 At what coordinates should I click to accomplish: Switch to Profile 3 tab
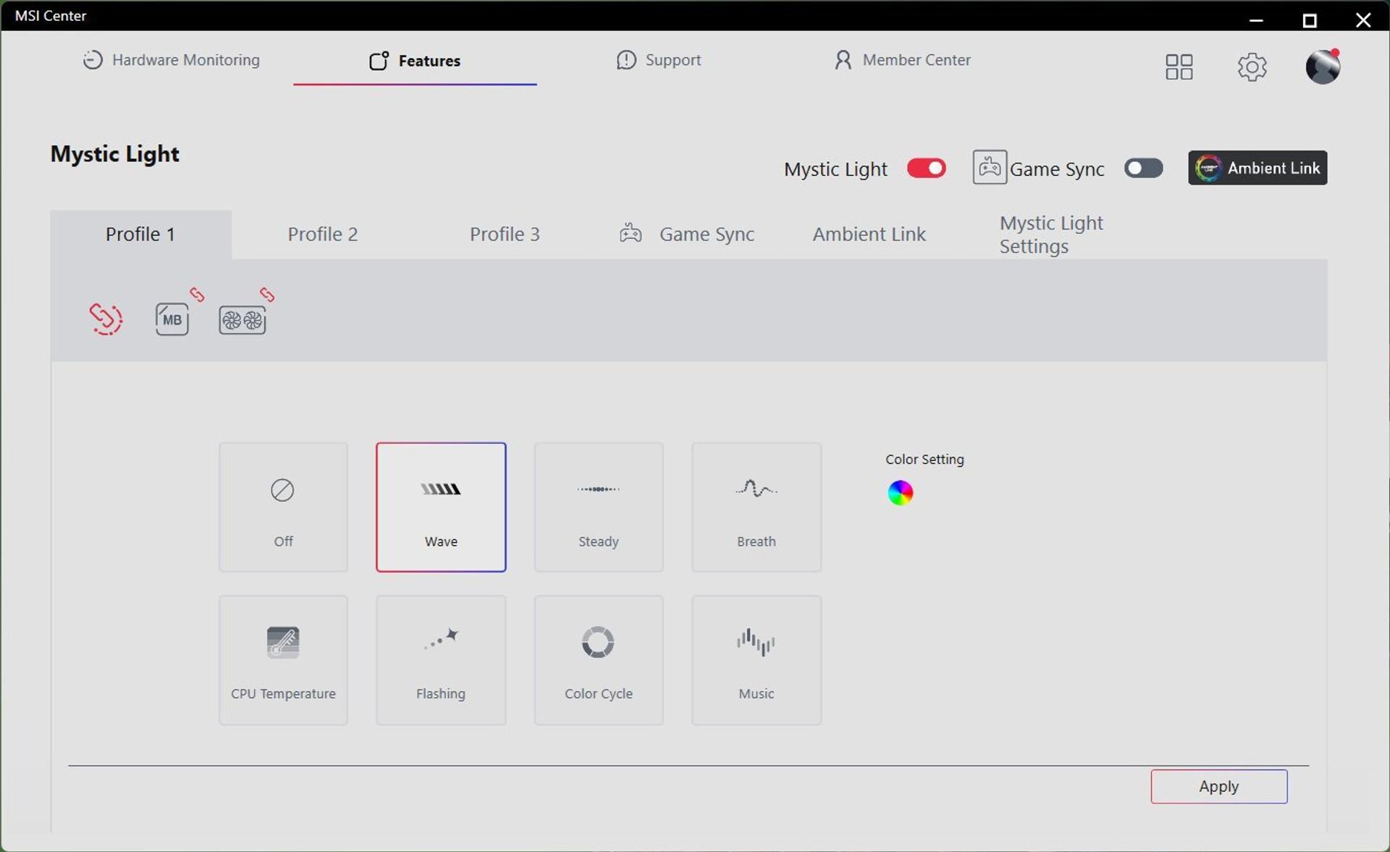pyautogui.click(x=505, y=235)
